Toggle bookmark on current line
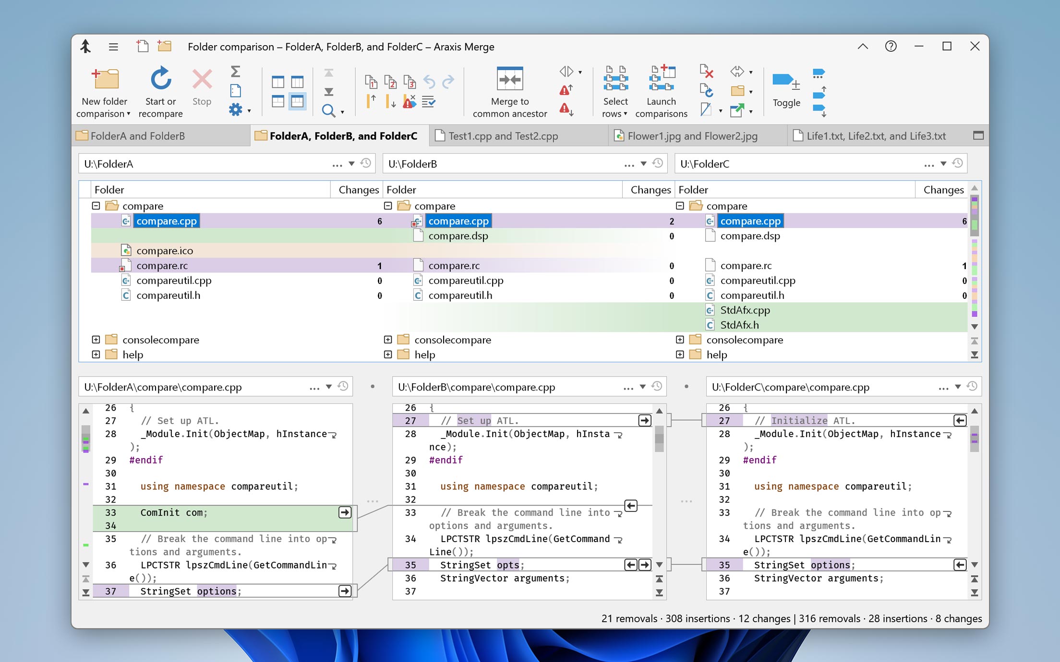The image size is (1060, 662). coord(786,91)
